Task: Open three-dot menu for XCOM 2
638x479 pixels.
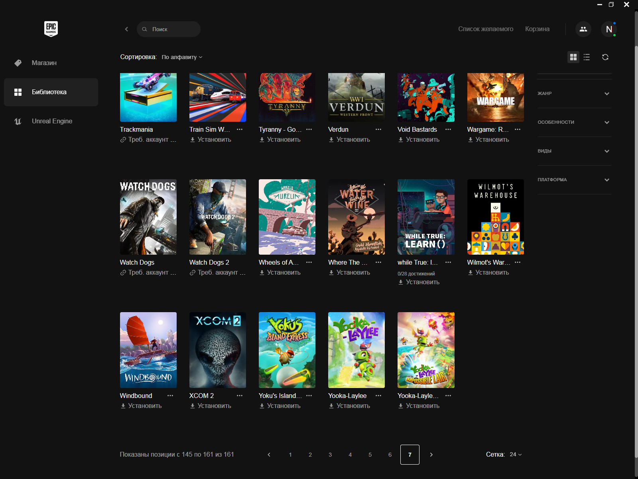Action: click(240, 396)
